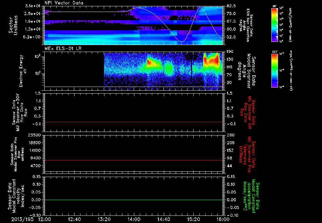Click the red 'MU Scanner Int Raw Data' label
322x223 pixels.
247,112
